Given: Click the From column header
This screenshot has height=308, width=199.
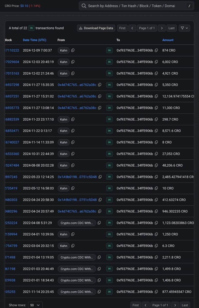Looking at the screenshot, I should pos(61,40).
